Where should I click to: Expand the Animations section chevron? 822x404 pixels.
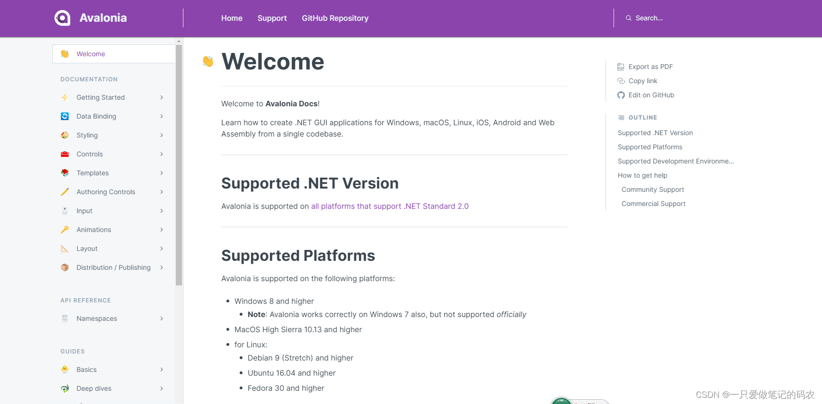[162, 230]
